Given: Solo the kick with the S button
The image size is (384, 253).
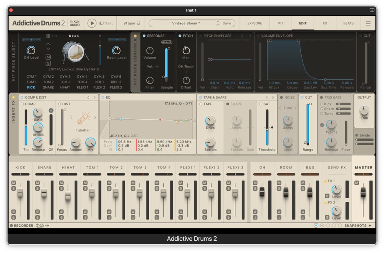Looking at the screenshot, I should point(48,63).
